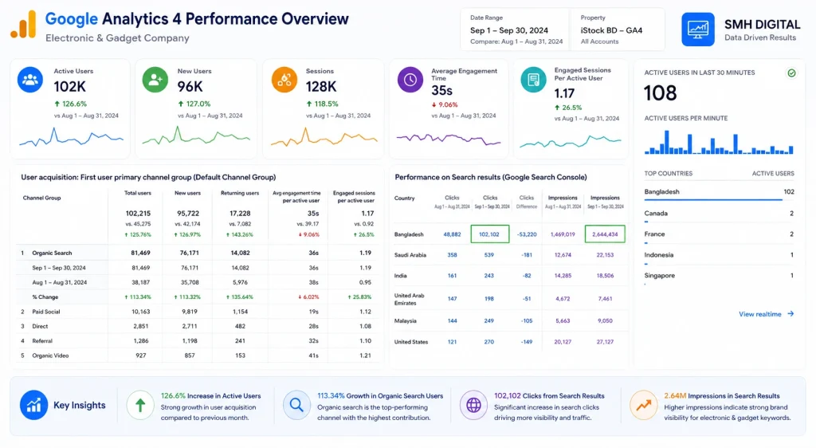This screenshot has width=816, height=448.
Task: Click the 102,215 total users value
Action: pos(138,214)
